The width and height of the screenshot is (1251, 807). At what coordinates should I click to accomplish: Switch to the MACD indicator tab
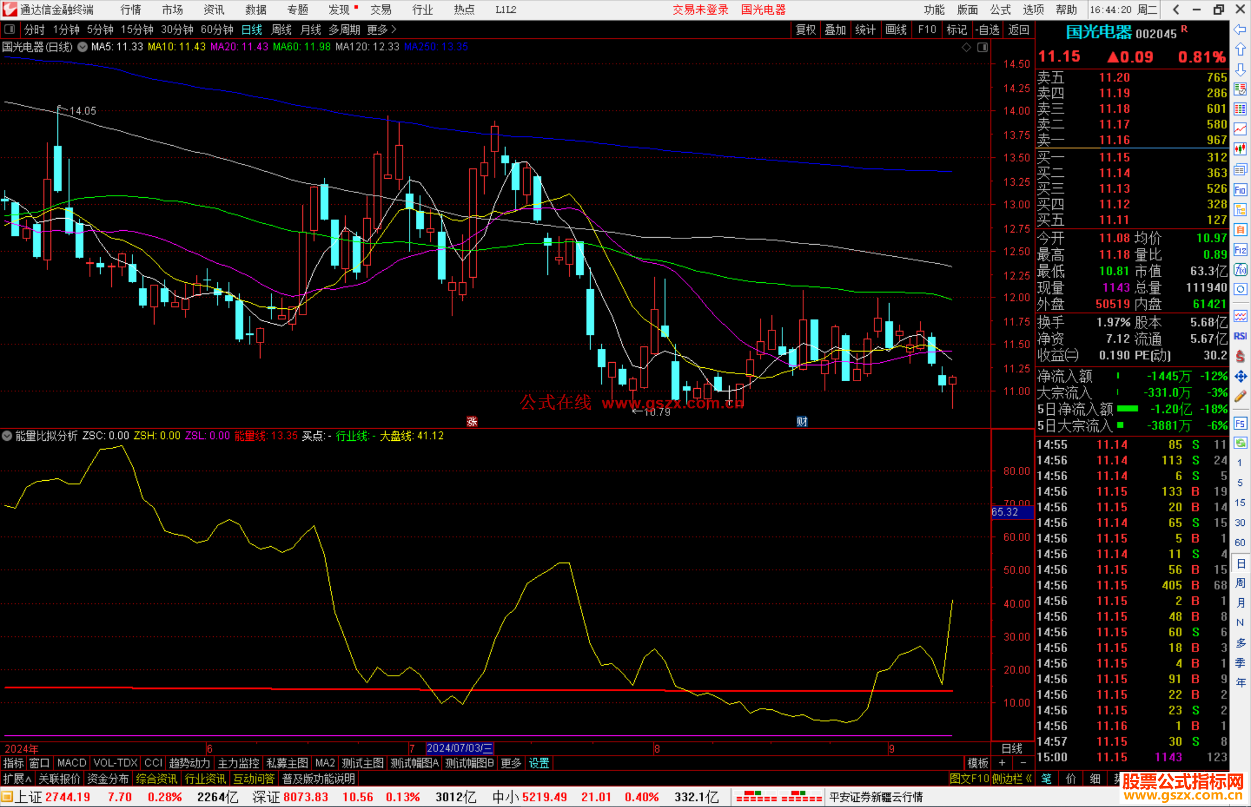click(x=71, y=763)
